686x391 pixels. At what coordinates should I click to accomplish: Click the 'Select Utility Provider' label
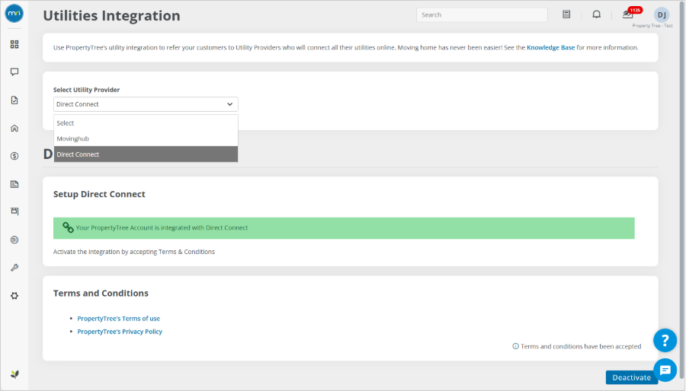(86, 90)
